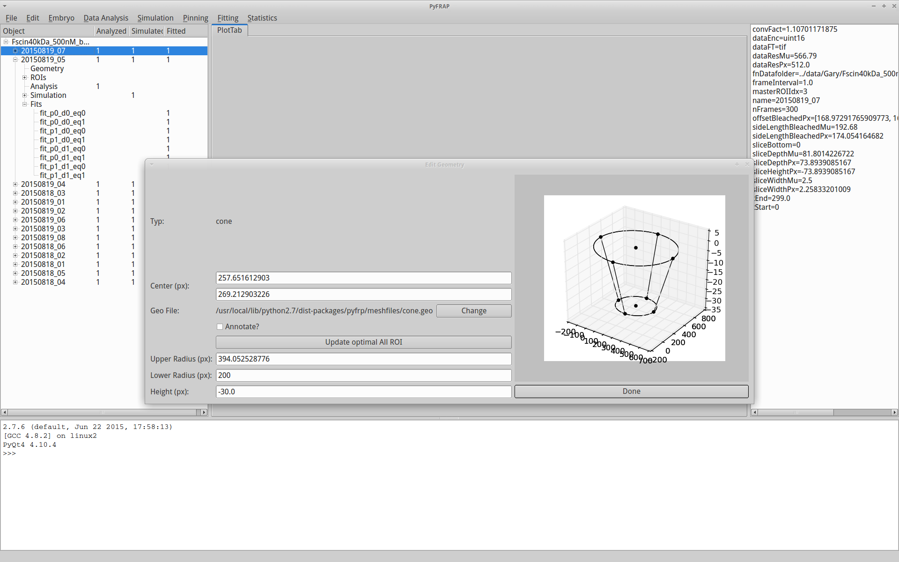Expand the 20150819_01 tree node

pos(15,202)
